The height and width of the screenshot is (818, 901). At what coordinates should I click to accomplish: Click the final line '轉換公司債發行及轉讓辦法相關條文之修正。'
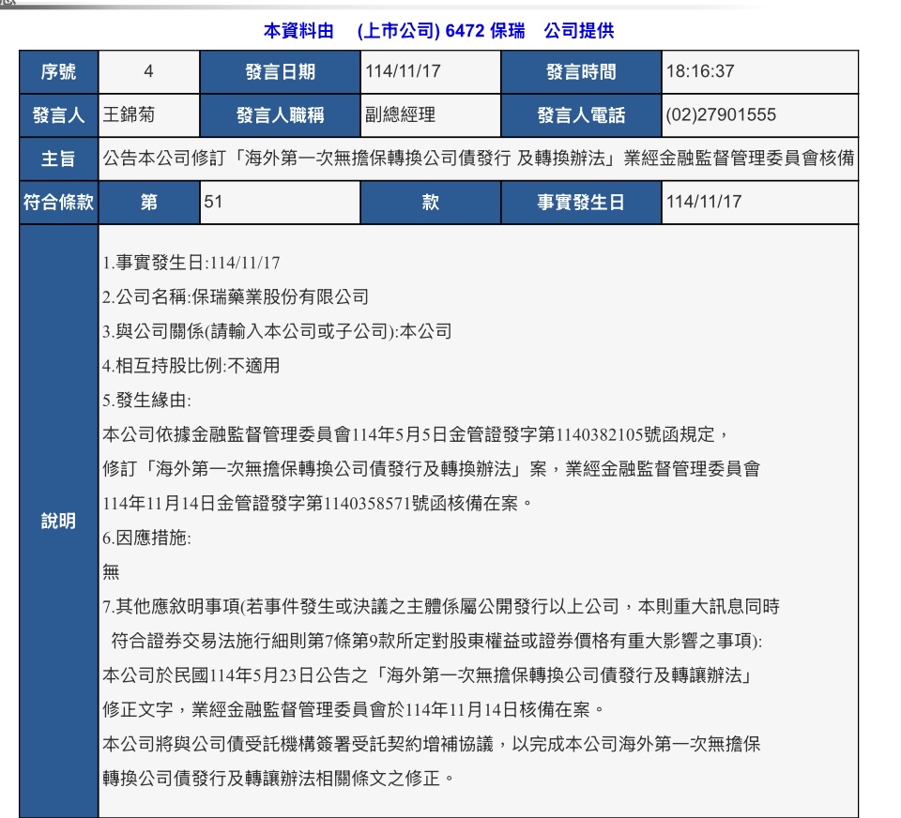coord(279,779)
